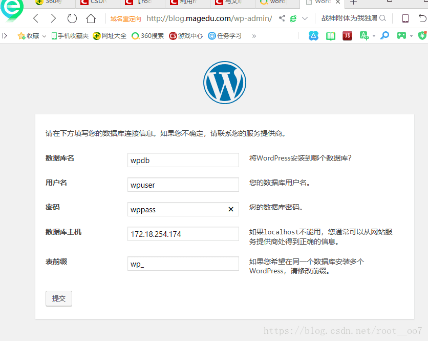
Task: Open the 游戏中心 bookmark
Action: click(x=186, y=36)
